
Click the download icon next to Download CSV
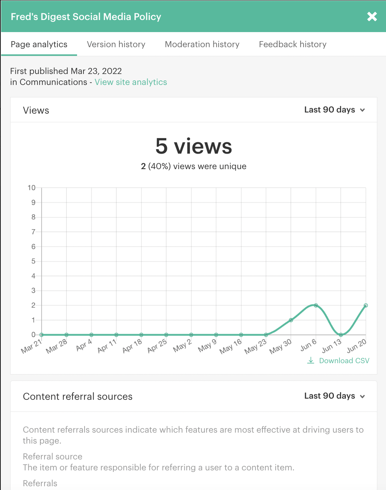[x=310, y=361]
